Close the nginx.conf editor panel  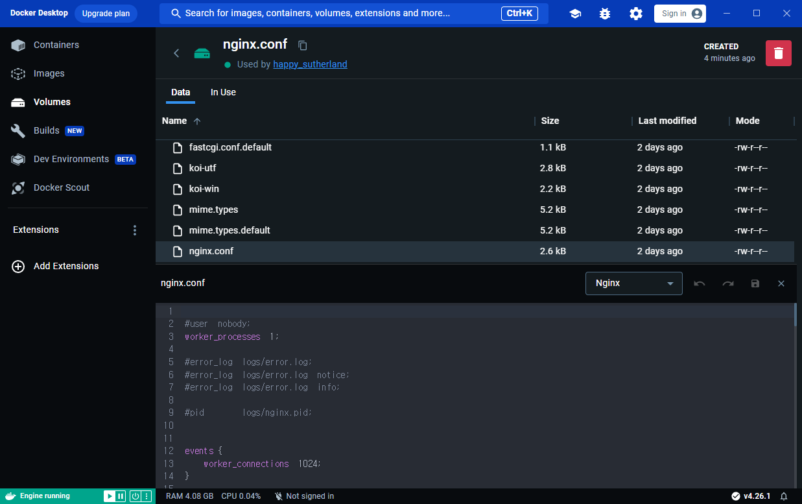tap(781, 283)
